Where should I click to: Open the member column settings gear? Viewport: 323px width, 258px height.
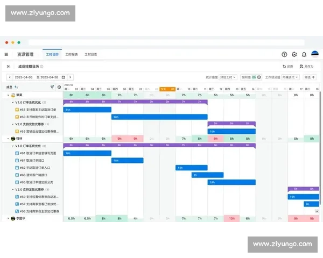59,87
